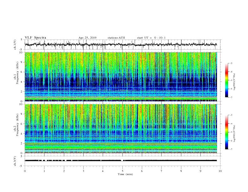Click time axis tick label '8'
The image size is (248, 192).
tap(181, 171)
